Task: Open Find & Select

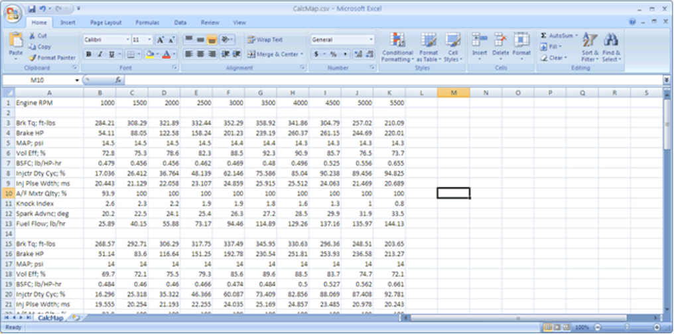Action: [611, 47]
